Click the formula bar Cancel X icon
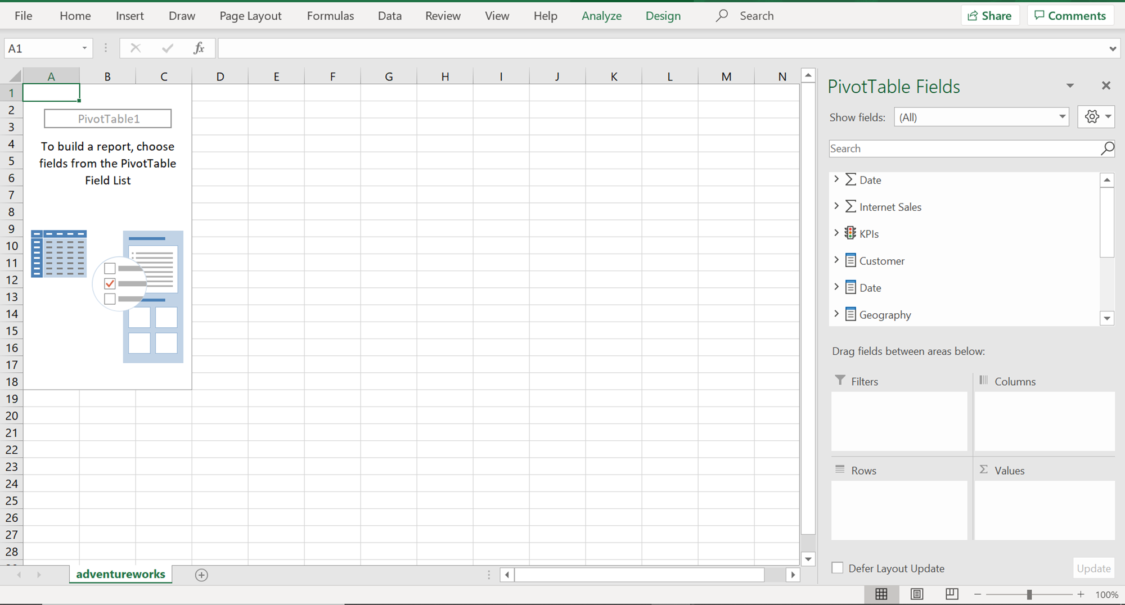The image size is (1125, 605). [136, 48]
